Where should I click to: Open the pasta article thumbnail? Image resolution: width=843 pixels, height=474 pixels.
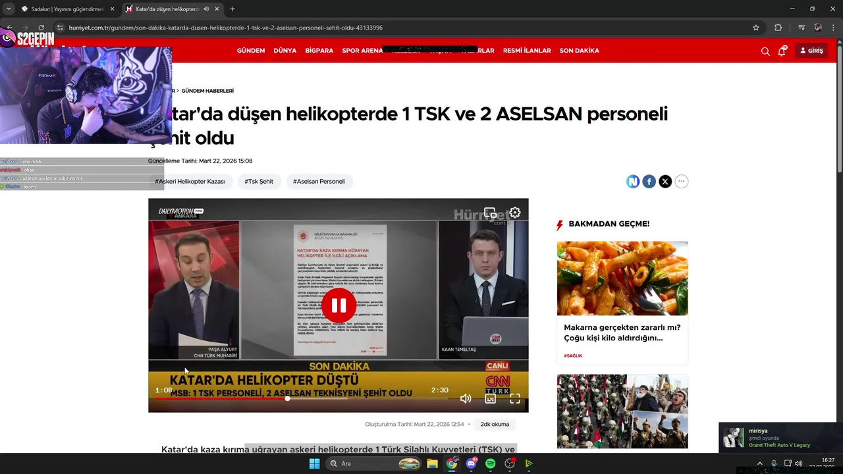622,278
